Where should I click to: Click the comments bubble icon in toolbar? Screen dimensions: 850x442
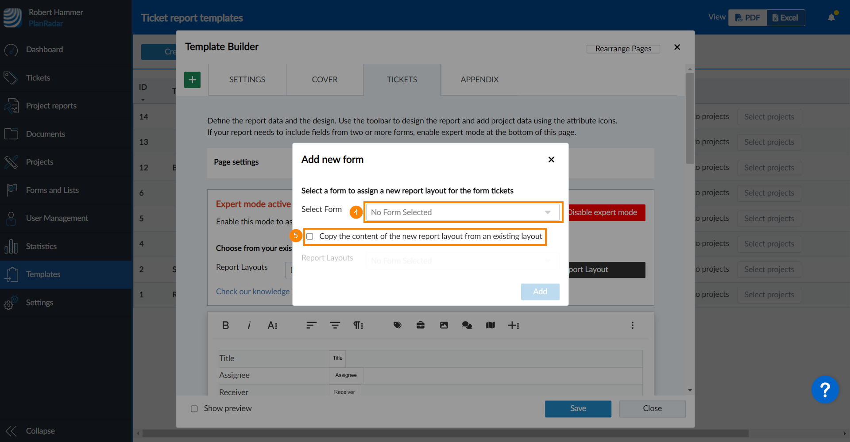467,326
